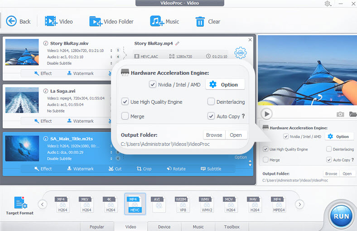The width and height of the screenshot is (357, 231).
Task: Open video track selector for SA_Main_Title
Action: [x=111, y=146]
